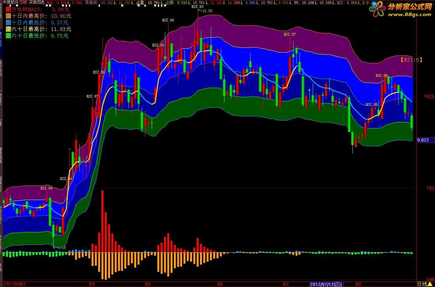Click the 分水岭MA20: 9.88元 legend text
435x287 pixels.
pyautogui.click(x=41, y=10)
